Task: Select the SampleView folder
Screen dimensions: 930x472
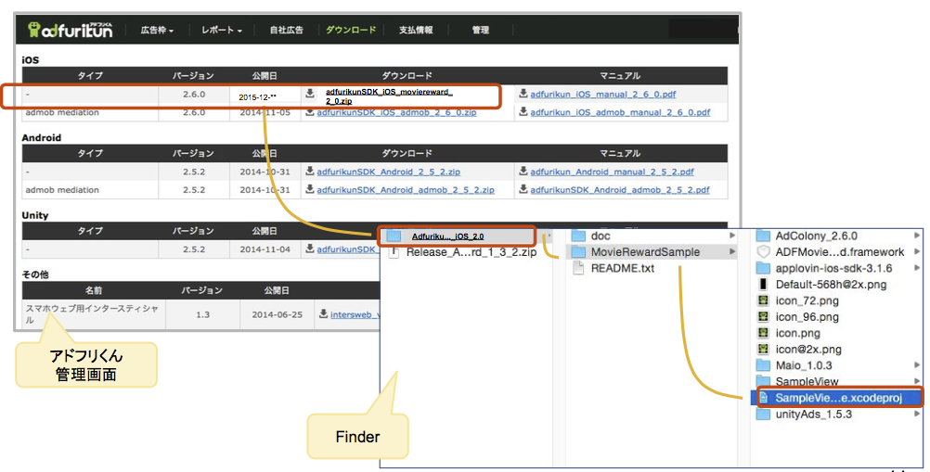Action: click(807, 381)
